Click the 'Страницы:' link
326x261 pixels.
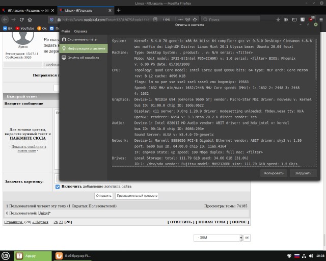click(x=14, y=222)
